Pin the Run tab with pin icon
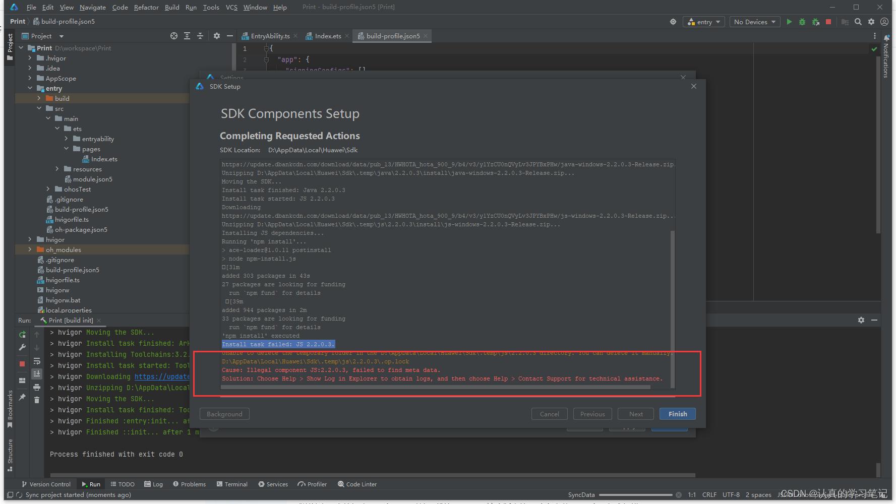Viewport: 896px width, 504px height. (22, 397)
